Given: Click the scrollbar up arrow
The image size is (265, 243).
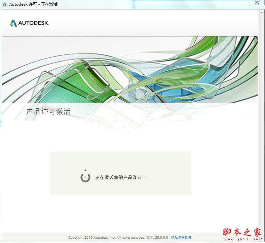Looking at the screenshot, I should 262,12.
